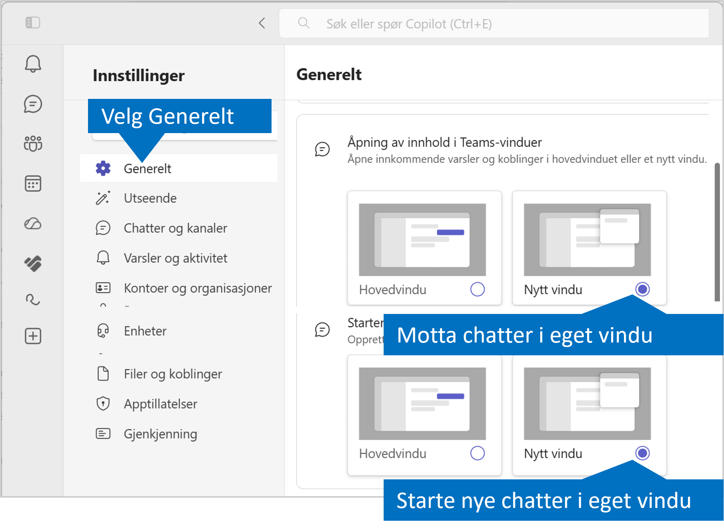Image resolution: width=724 pixels, height=529 pixels.
Task: Open Teams and communities icon
Action: tap(33, 144)
